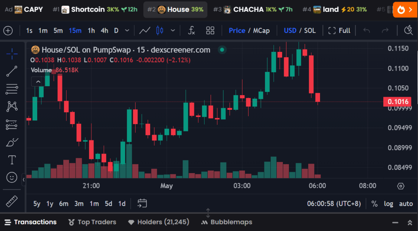The height and width of the screenshot is (231, 418).
Task: Switch price display to MCap
Action: tap(261, 31)
